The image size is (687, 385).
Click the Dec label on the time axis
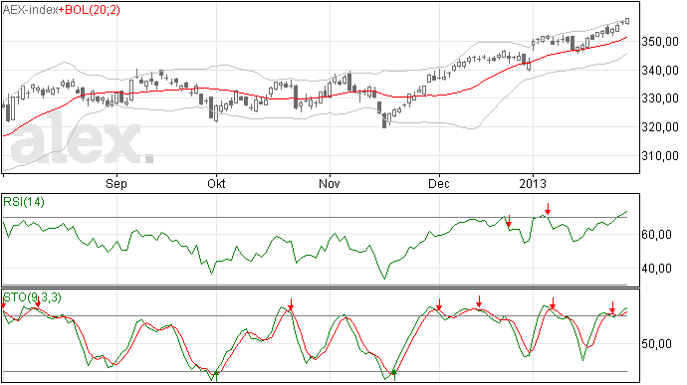click(438, 183)
